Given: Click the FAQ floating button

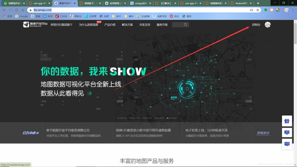Looking at the screenshot, I should coord(287,144).
